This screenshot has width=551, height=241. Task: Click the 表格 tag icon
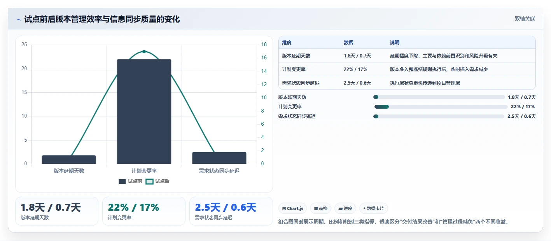[x=316, y=208]
